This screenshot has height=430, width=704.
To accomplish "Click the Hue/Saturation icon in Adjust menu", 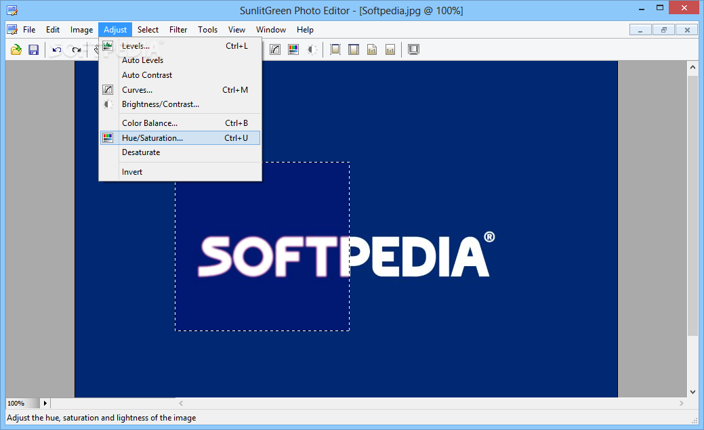I will (108, 137).
